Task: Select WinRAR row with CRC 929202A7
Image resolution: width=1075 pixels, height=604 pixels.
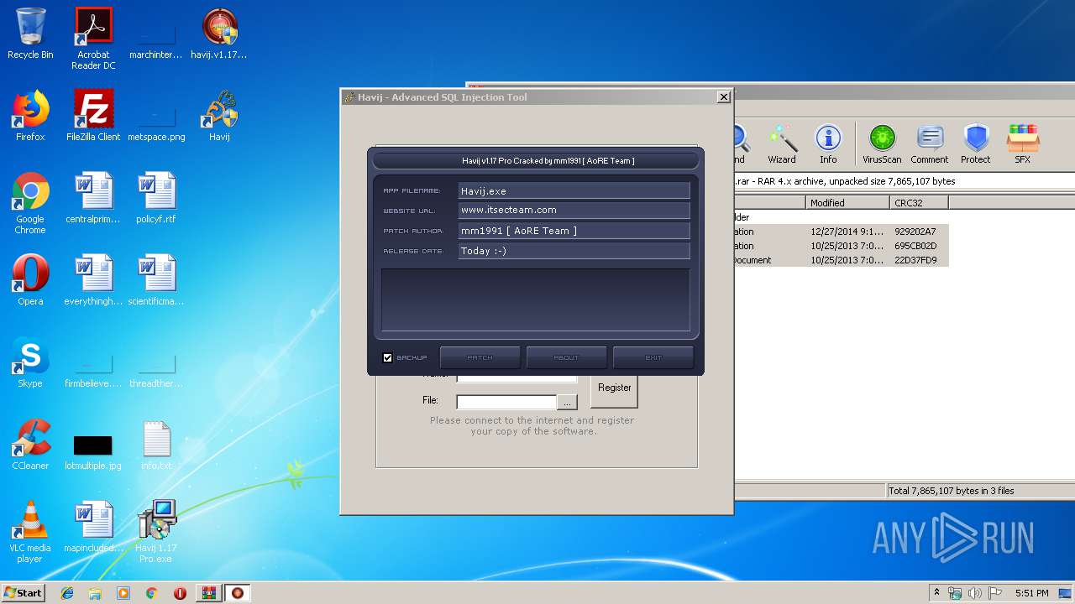Action: (x=842, y=232)
